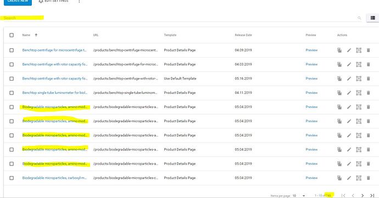379x198 pixels.
Task: Open Benchtop centrifuge for microcentrifuge link
Action: [54, 50]
